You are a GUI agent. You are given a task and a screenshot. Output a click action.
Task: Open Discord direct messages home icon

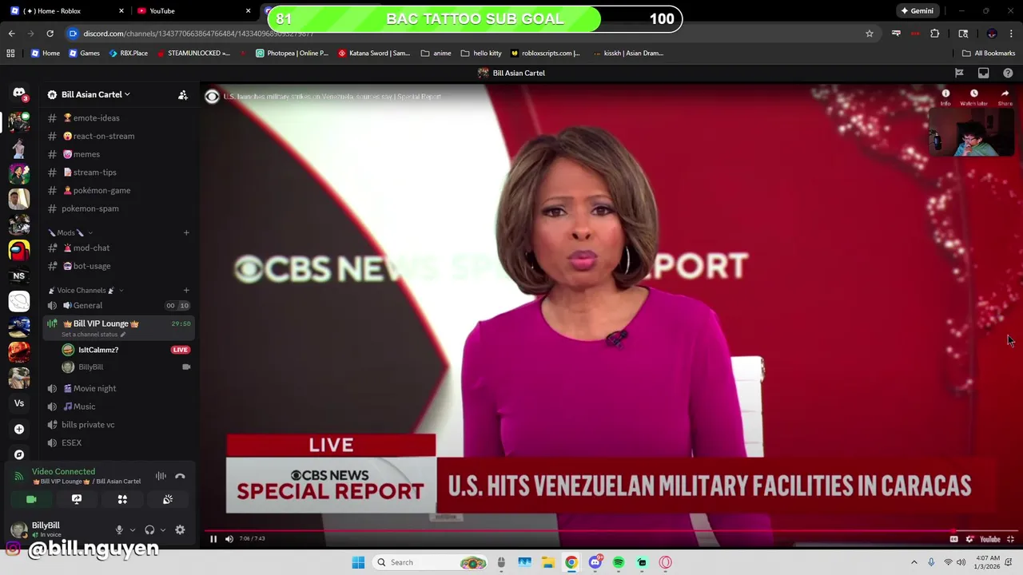[x=19, y=93]
